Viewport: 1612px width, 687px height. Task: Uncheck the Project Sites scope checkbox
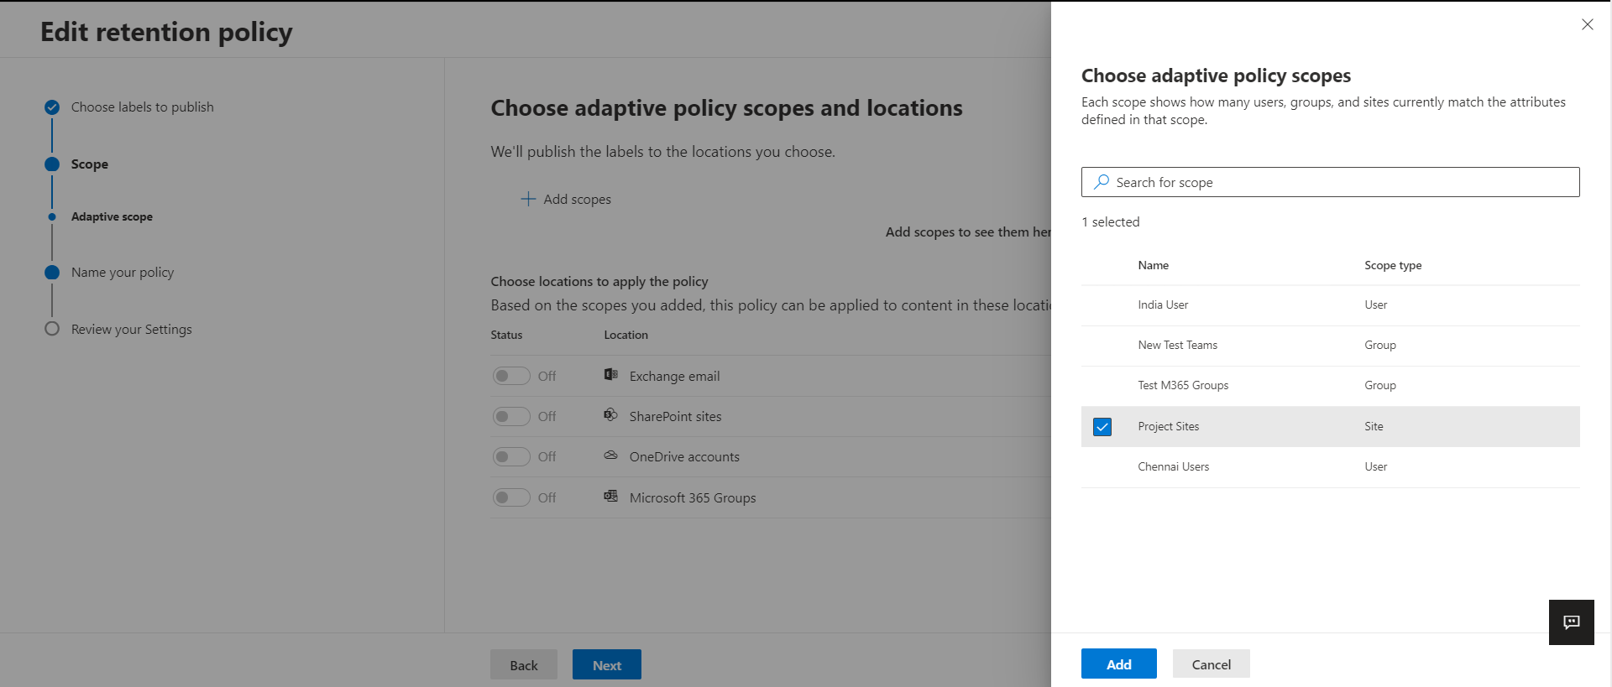tap(1102, 427)
